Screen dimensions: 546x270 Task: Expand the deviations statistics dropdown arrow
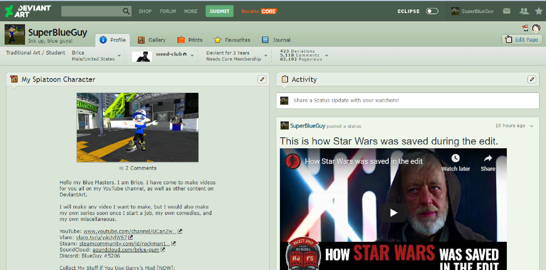[327, 55]
